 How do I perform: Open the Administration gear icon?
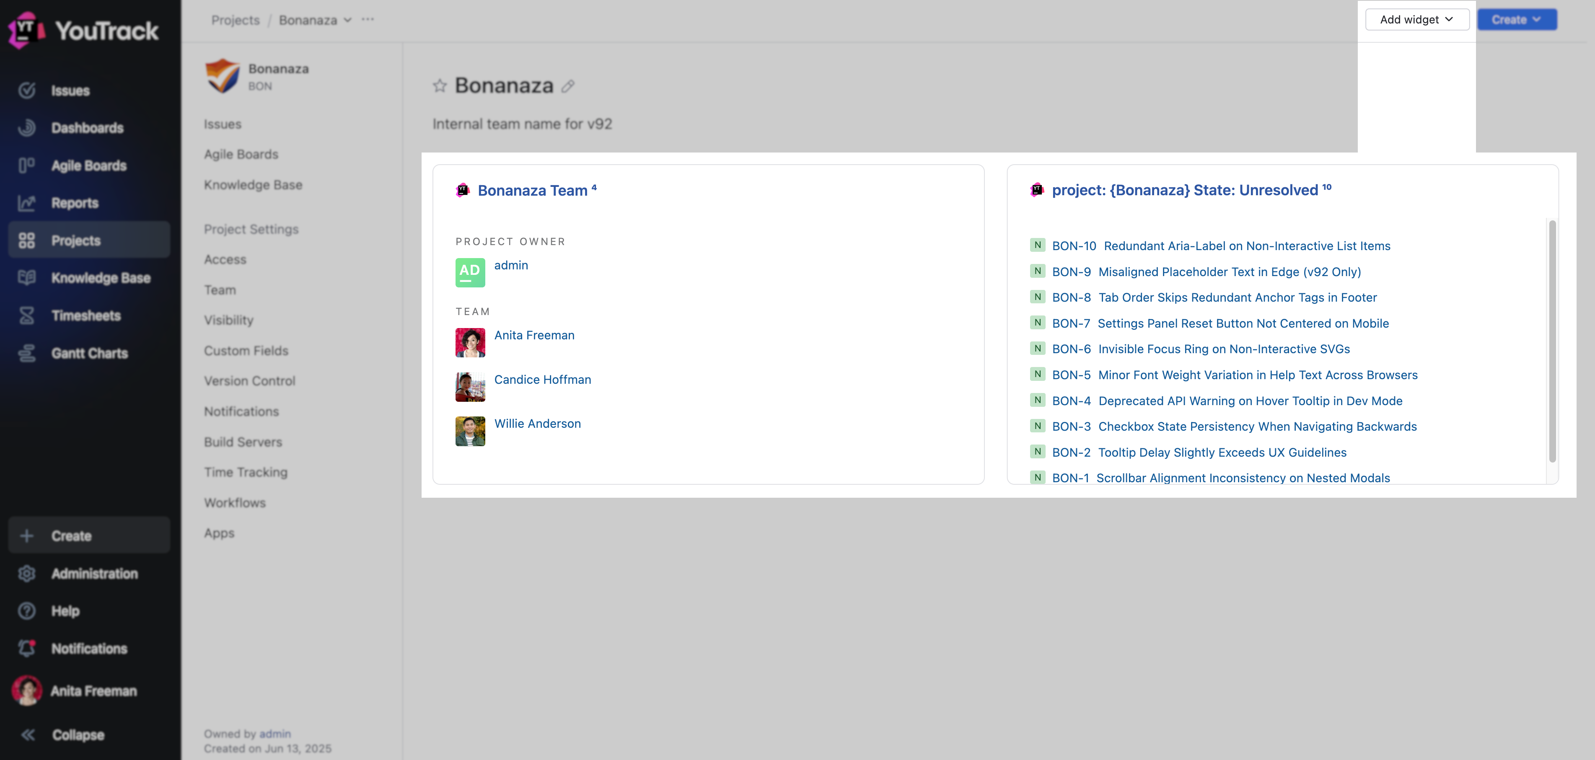pyautogui.click(x=27, y=574)
